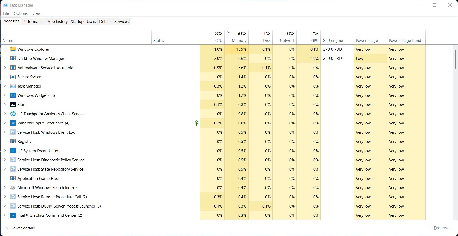Open the Options menu
The image size is (458, 236).
[x=21, y=13]
